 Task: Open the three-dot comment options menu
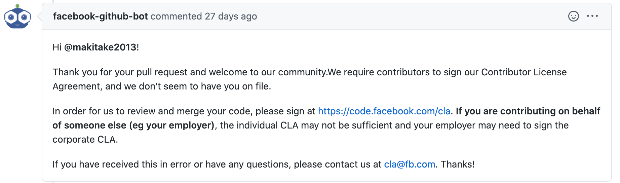click(592, 16)
